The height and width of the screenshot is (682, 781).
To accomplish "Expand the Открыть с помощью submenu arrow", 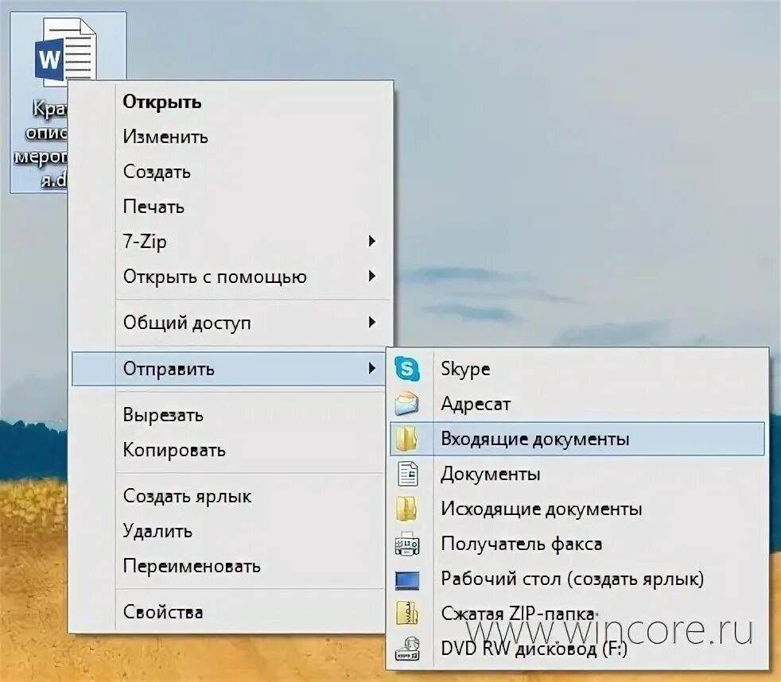I will [x=371, y=277].
